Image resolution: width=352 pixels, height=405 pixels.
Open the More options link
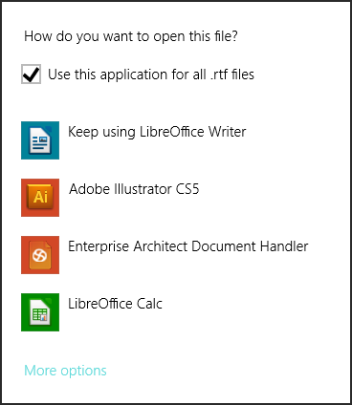point(65,371)
